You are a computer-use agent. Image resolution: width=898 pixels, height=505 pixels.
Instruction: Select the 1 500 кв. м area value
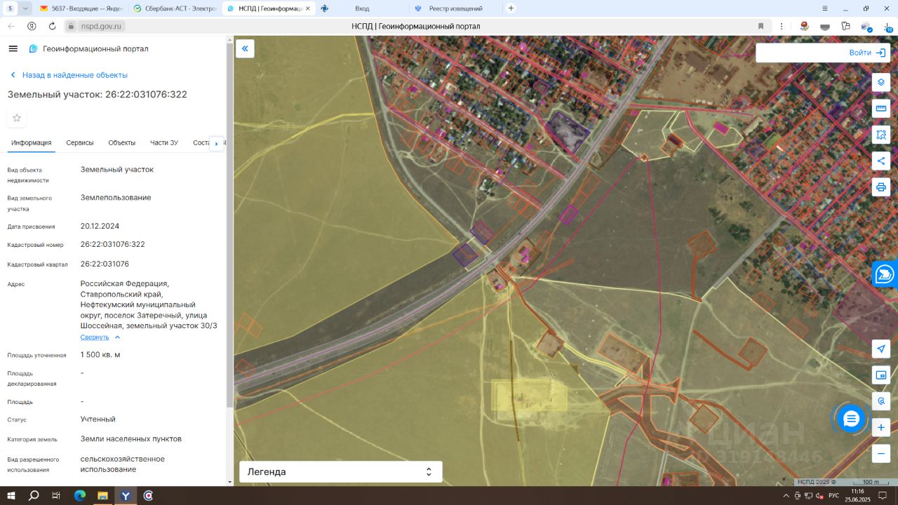tap(100, 355)
